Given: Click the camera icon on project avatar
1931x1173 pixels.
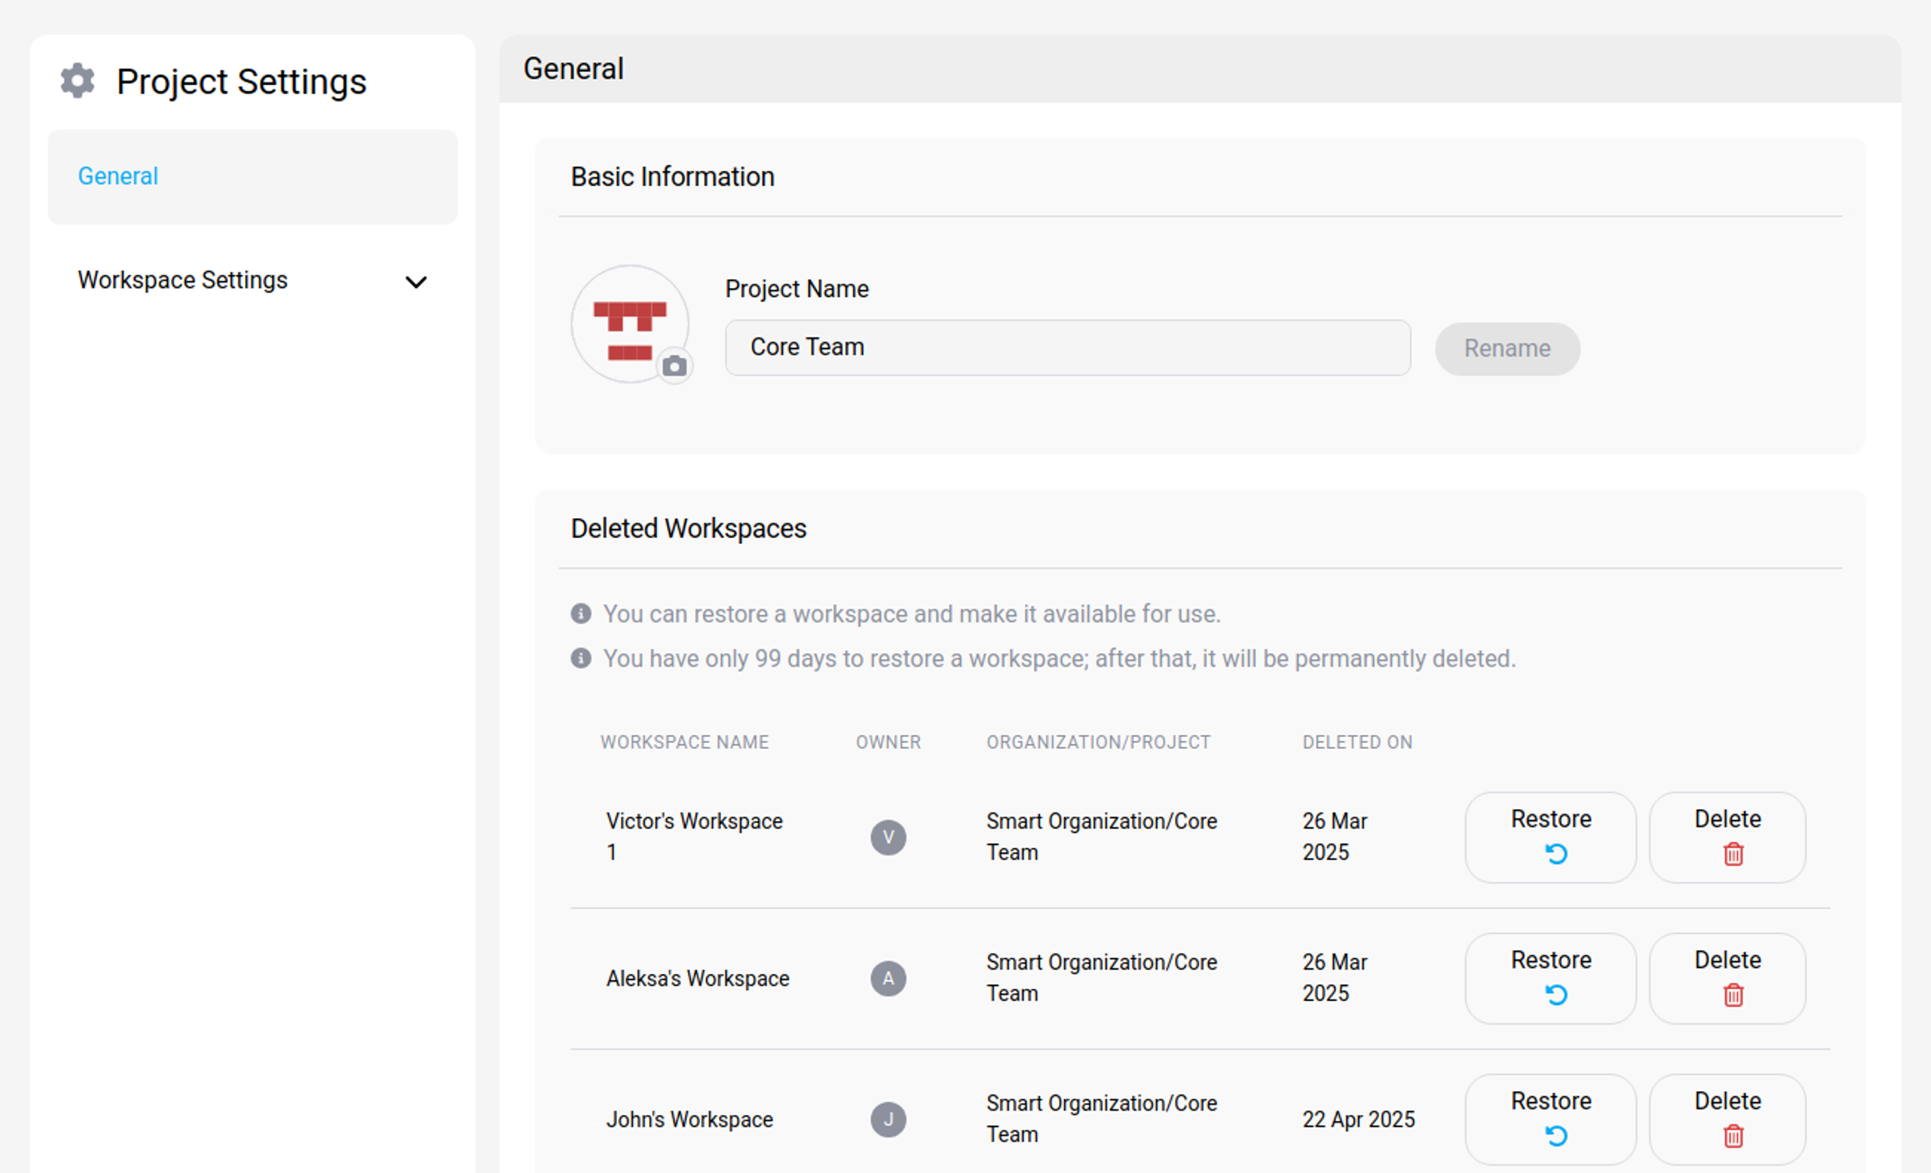Looking at the screenshot, I should click(x=674, y=365).
